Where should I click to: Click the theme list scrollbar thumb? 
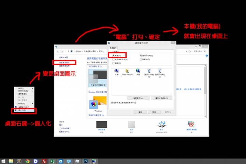coord(205,80)
